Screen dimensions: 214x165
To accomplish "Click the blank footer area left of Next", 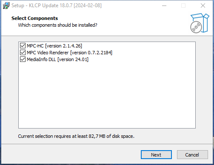I will tap(71, 155).
